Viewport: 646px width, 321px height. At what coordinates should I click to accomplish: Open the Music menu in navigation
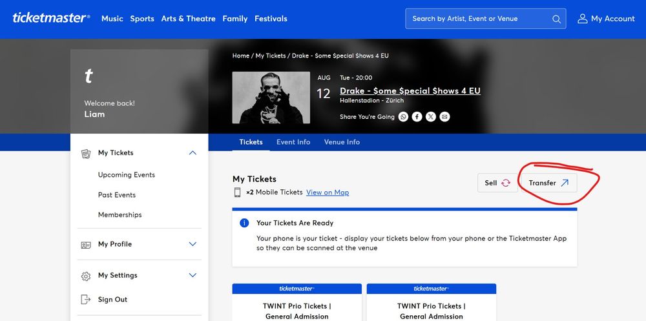pyautogui.click(x=112, y=19)
